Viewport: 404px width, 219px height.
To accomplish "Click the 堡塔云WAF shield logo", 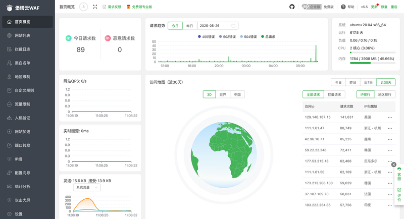I will 9,8.
